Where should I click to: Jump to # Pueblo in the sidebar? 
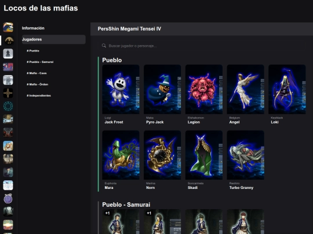click(33, 51)
